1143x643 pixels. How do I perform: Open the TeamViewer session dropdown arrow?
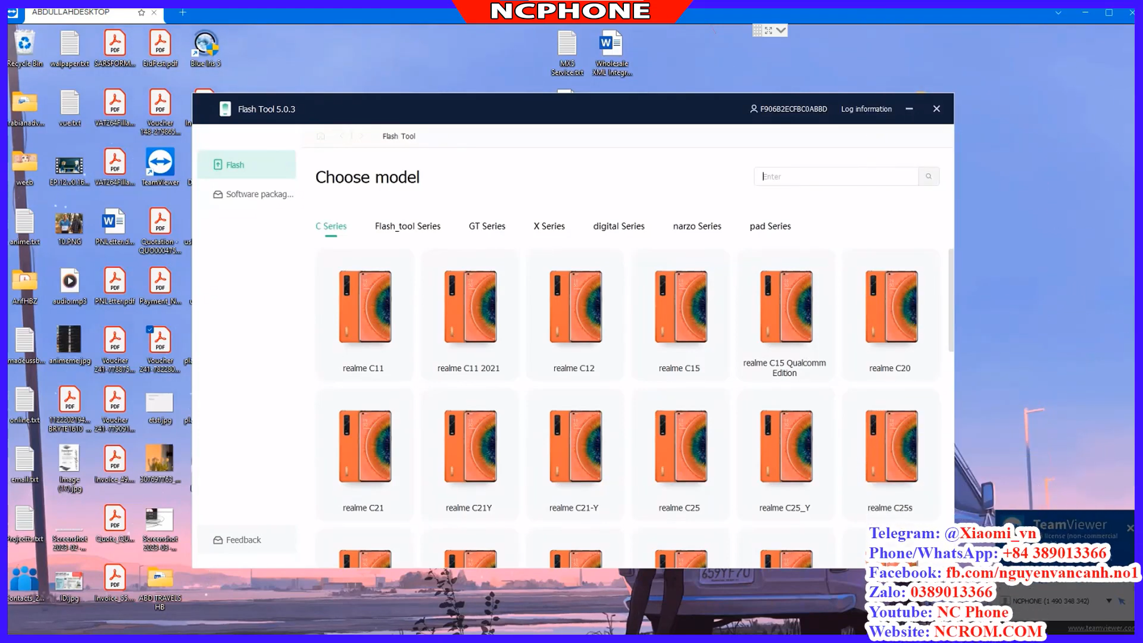pyautogui.click(x=1110, y=601)
